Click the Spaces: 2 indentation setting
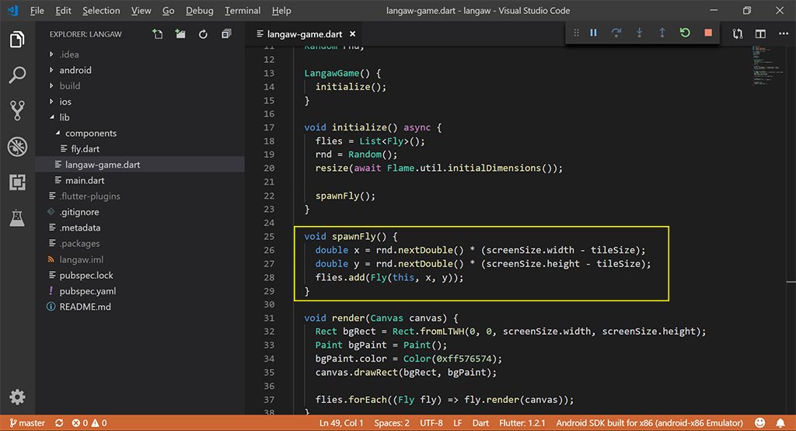Viewport: 796px width, 431px height. (390, 423)
